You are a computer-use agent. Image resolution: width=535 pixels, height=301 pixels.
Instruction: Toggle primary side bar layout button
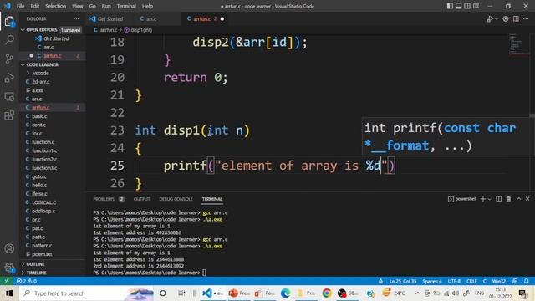[450, 6]
